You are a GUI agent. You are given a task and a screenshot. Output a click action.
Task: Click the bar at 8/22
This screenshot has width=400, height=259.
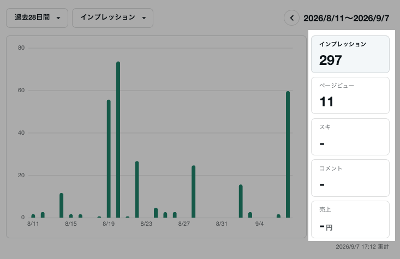(137, 189)
